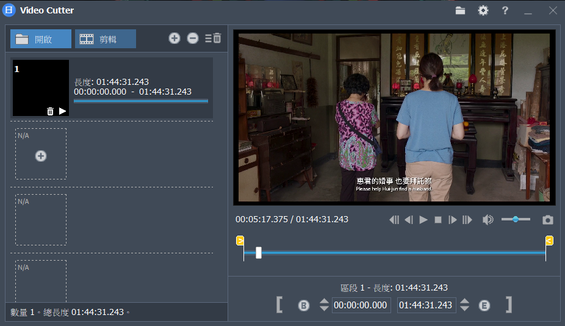Take snapshot with camera icon
The width and height of the screenshot is (565, 326).
548,220
